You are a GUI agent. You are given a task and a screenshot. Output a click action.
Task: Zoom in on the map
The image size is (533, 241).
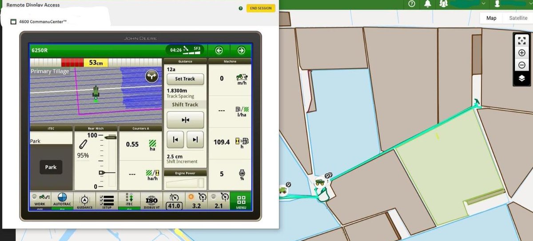coord(522,53)
